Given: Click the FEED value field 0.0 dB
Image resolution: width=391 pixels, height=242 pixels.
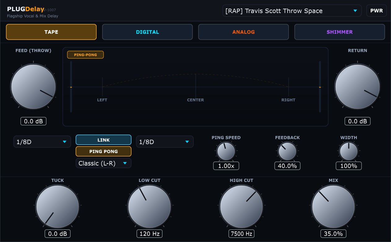Looking at the screenshot, I should 33,121.
